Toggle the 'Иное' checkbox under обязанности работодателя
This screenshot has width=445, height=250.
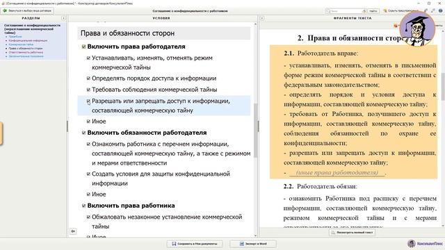point(88,194)
